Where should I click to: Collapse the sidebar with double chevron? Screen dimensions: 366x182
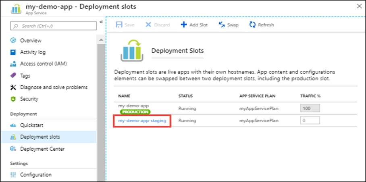click(101, 22)
